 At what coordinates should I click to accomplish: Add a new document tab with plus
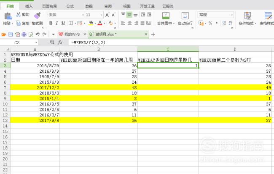tap(153, 34)
